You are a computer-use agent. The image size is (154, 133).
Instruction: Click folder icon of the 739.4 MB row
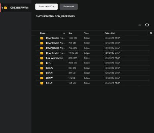(42, 48)
